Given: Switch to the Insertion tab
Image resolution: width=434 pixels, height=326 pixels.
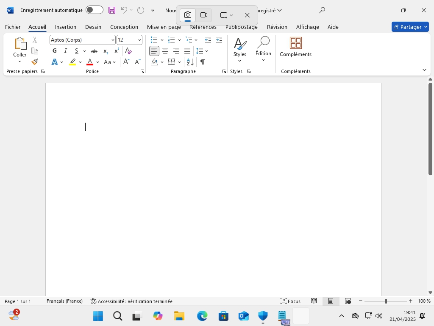Looking at the screenshot, I should (66, 27).
